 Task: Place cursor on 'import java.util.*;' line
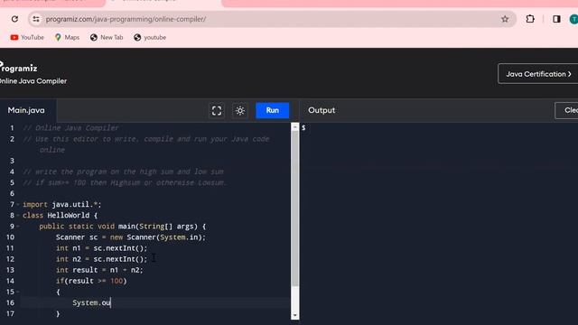pos(62,205)
